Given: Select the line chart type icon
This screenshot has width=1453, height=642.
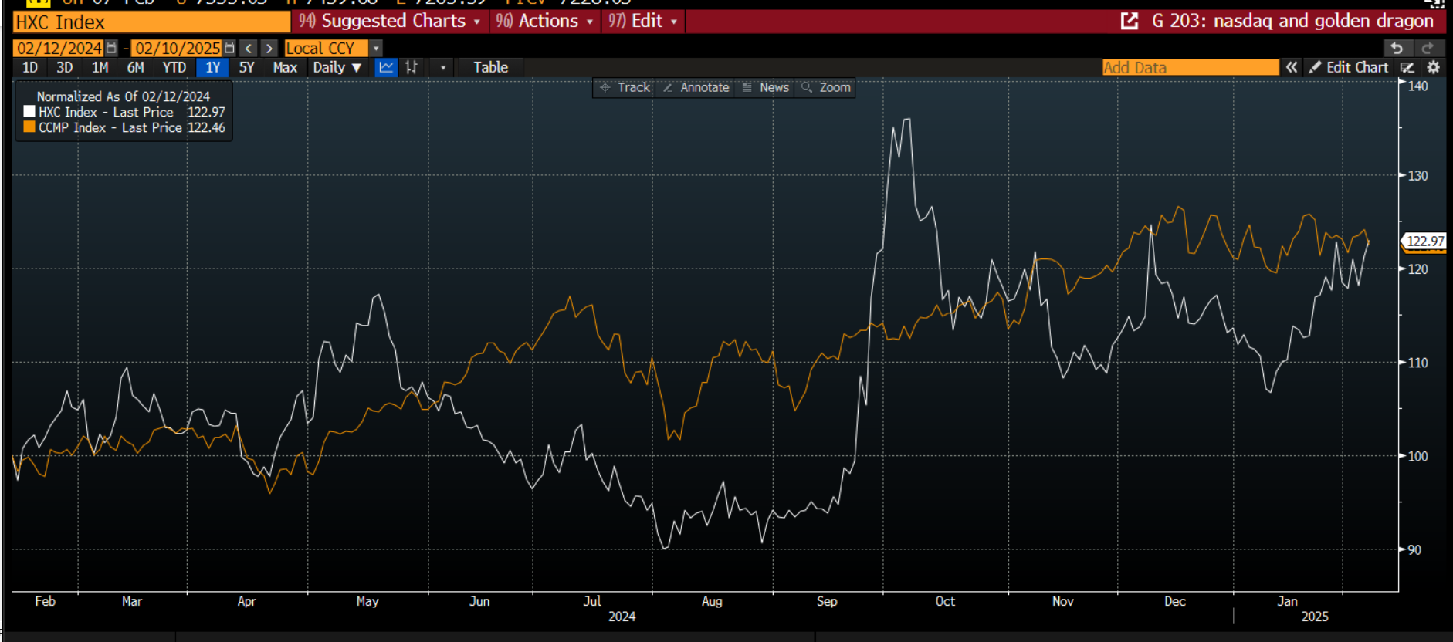Looking at the screenshot, I should (x=386, y=68).
